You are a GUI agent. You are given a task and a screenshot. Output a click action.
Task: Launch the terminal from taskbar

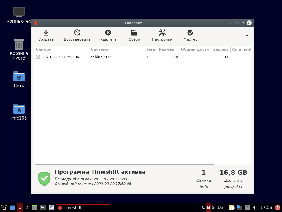(43, 208)
